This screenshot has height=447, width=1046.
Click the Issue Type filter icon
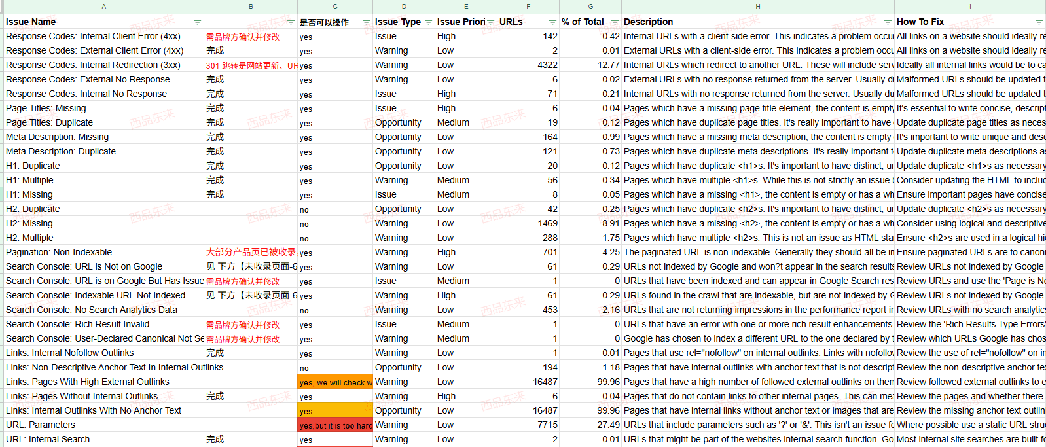click(428, 22)
